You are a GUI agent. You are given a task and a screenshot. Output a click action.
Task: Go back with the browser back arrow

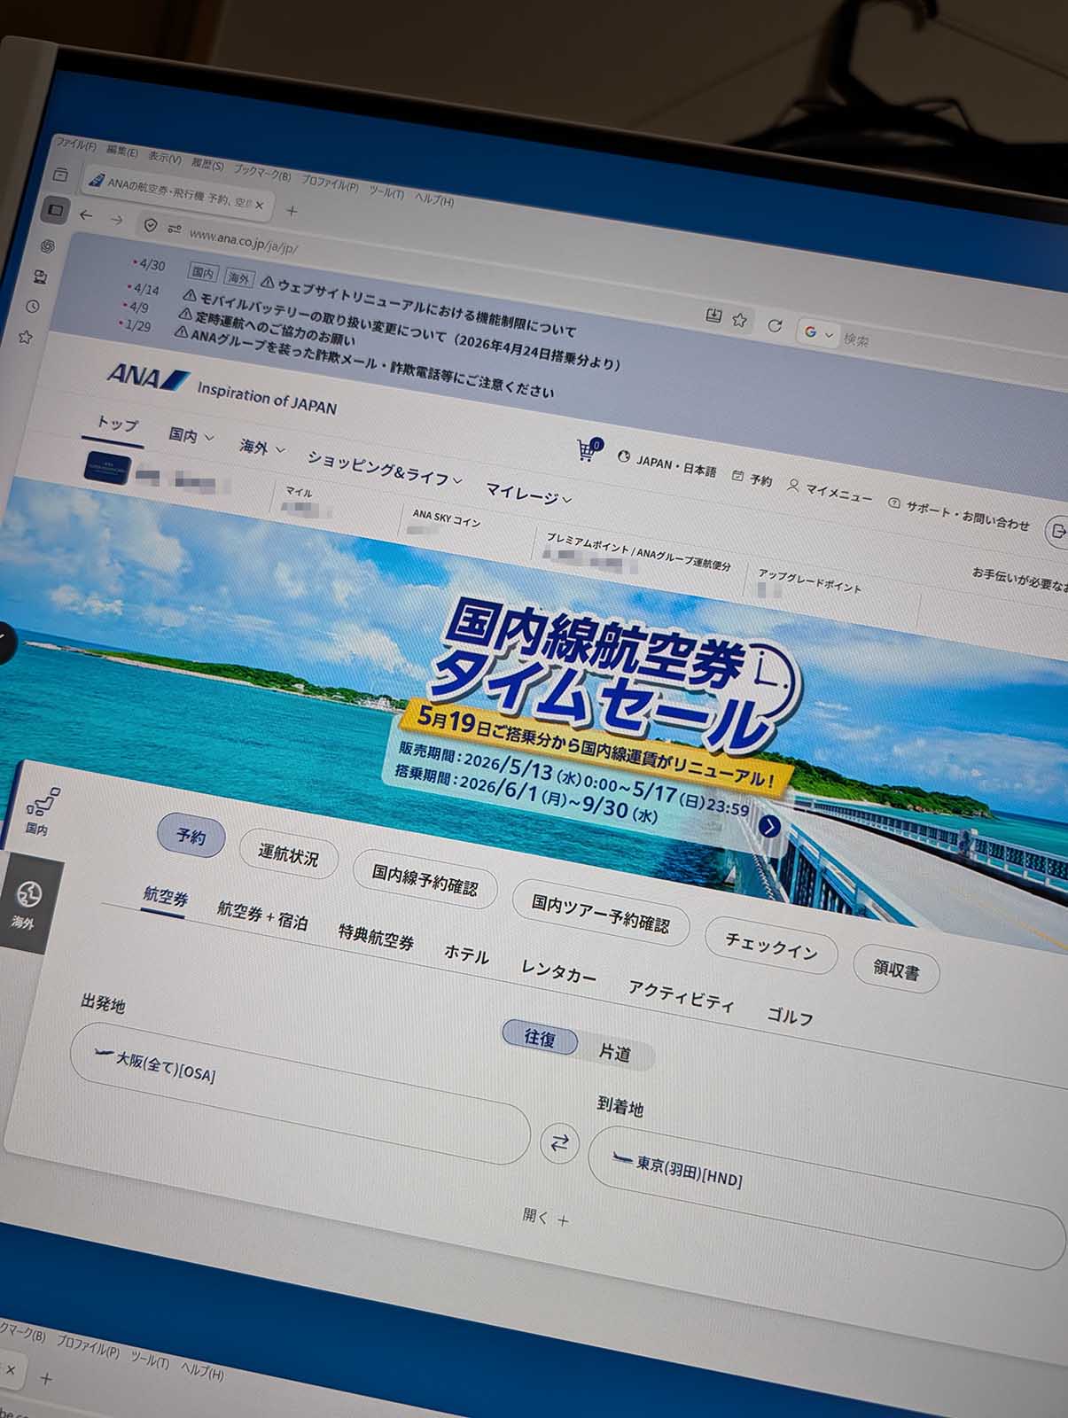click(86, 215)
